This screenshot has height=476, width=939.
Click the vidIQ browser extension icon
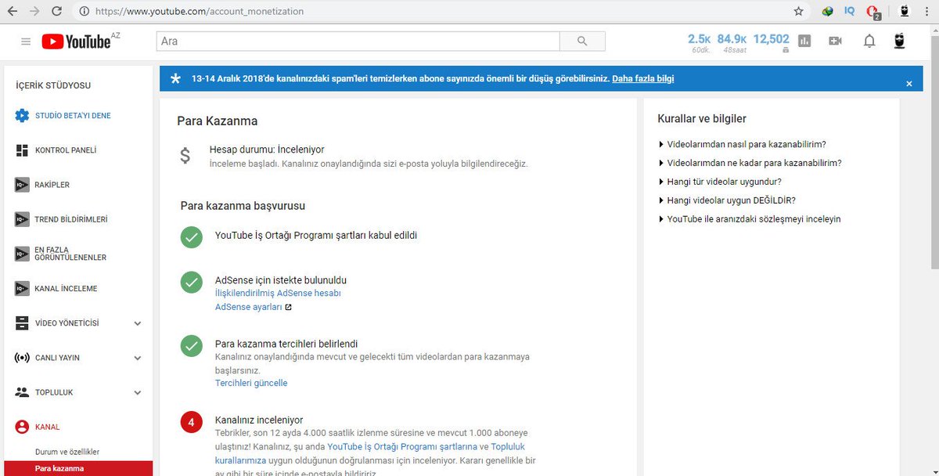coord(850,12)
